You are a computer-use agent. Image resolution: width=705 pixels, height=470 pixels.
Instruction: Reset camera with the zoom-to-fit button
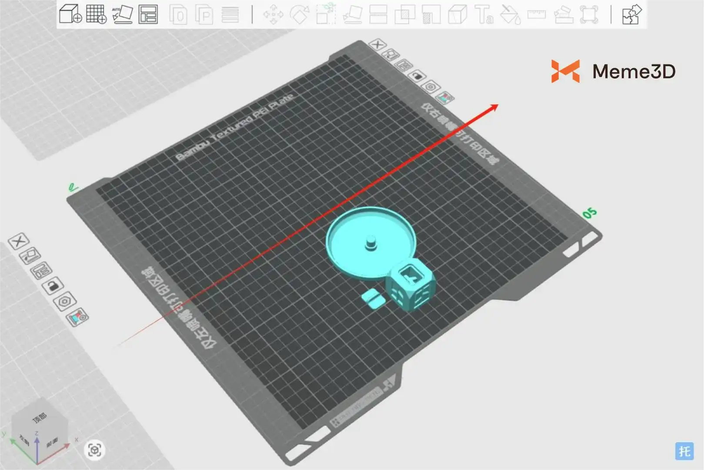tap(94, 450)
